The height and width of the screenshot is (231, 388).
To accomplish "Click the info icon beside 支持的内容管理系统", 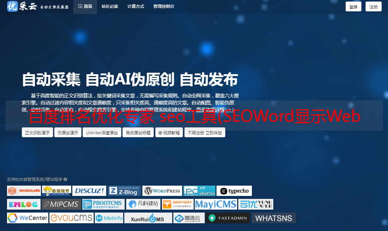I will tap(65, 179).
